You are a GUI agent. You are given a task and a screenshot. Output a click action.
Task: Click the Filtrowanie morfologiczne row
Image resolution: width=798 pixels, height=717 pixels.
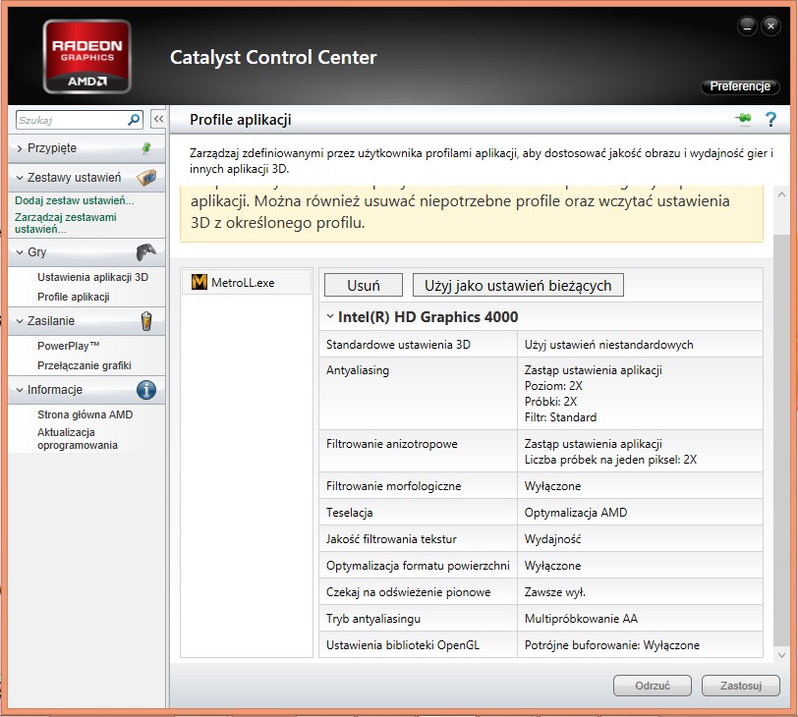click(x=541, y=485)
